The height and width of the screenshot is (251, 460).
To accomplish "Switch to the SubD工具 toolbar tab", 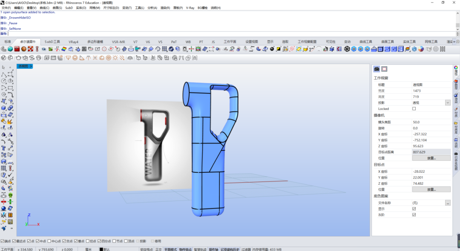I will [x=52, y=42].
